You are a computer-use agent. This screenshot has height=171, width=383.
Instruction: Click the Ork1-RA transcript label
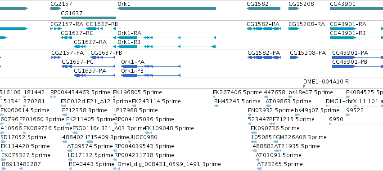tap(130, 33)
